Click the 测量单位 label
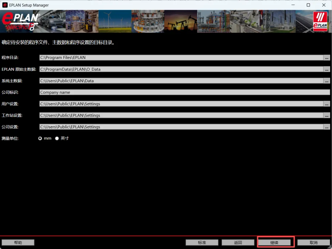332x249 pixels. [x=10, y=138]
